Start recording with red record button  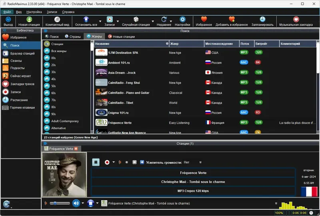point(107,162)
